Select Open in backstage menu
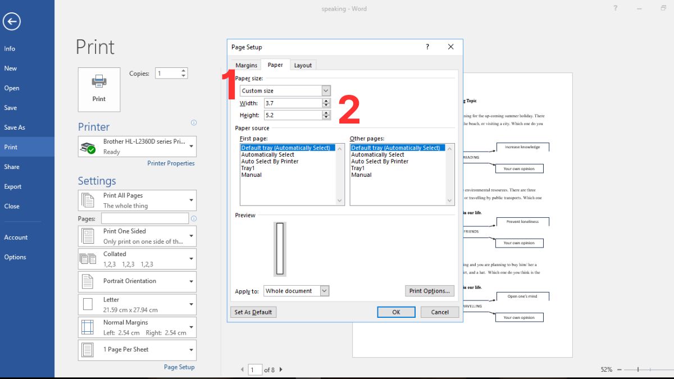Image resolution: width=674 pixels, height=379 pixels. (x=27, y=88)
